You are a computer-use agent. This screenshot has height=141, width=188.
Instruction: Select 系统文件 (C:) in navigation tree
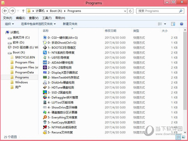(21, 38)
